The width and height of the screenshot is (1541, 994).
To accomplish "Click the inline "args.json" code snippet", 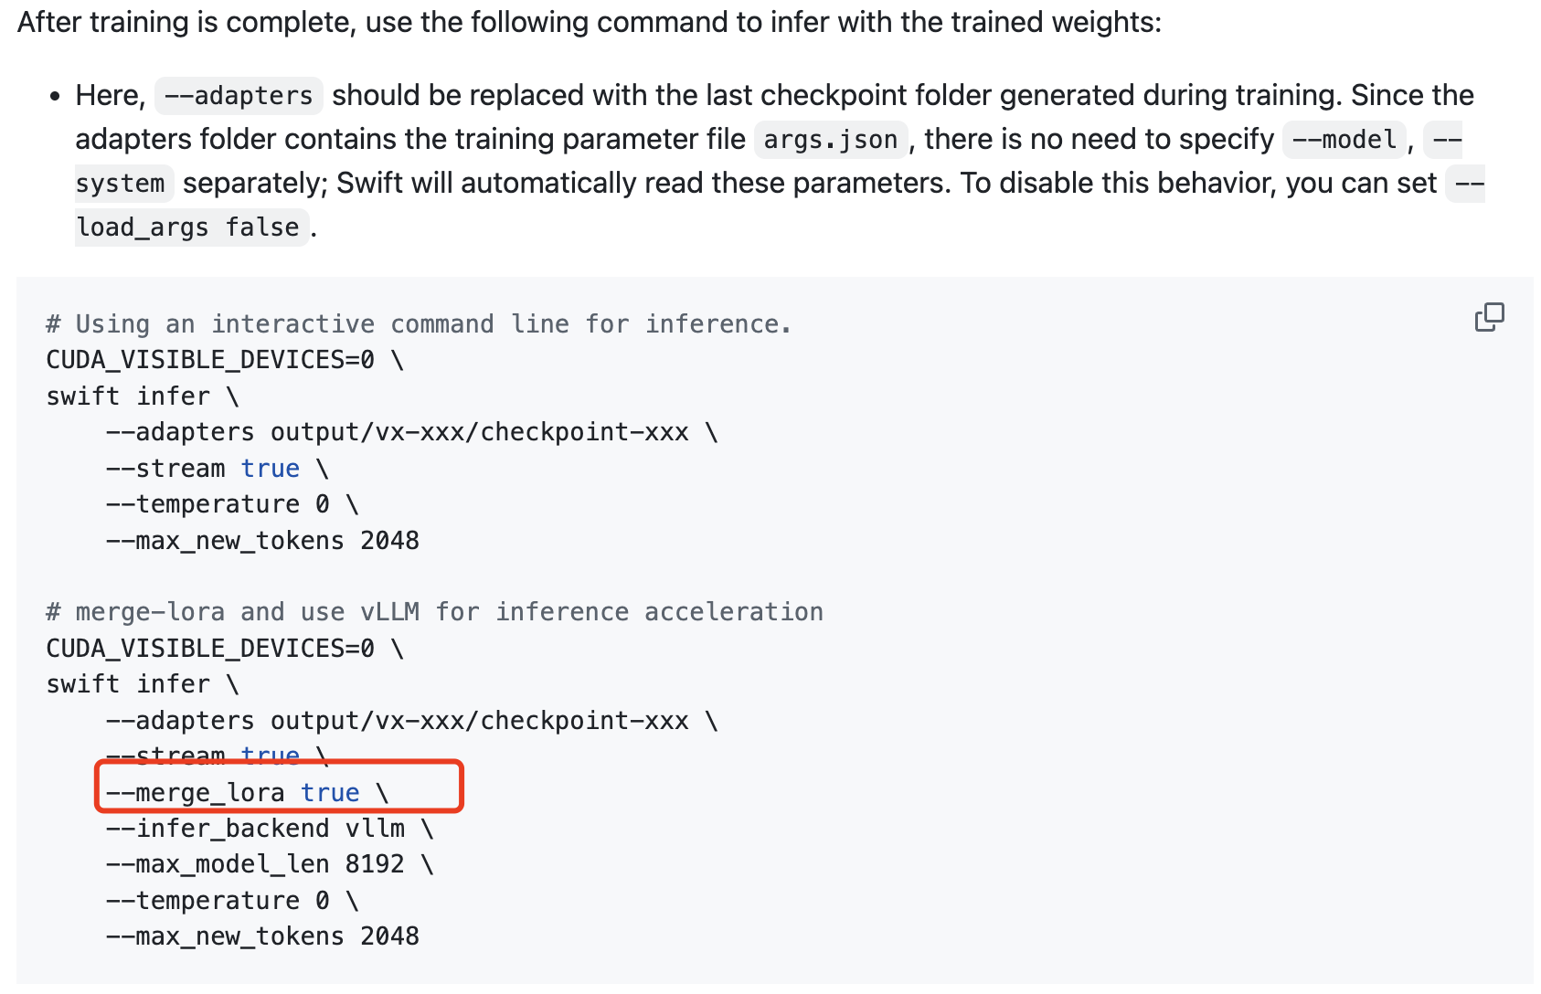I will (x=830, y=140).
